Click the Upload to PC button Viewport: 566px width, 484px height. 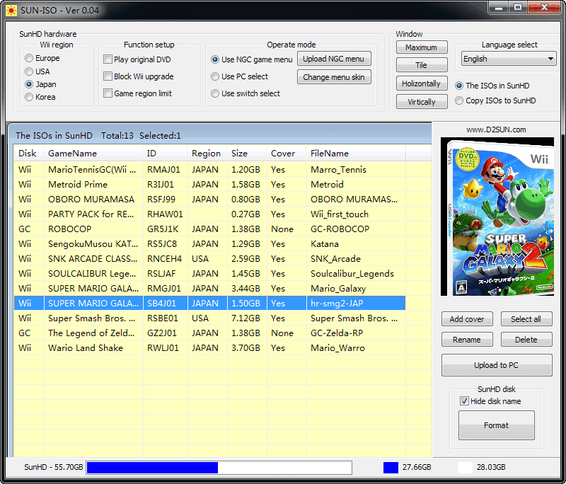pos(497,365)
